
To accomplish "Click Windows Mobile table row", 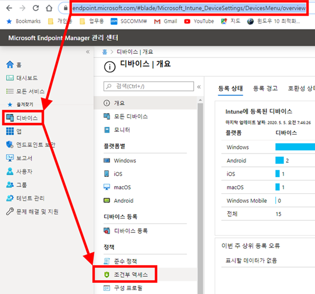I will pos(268,200).
